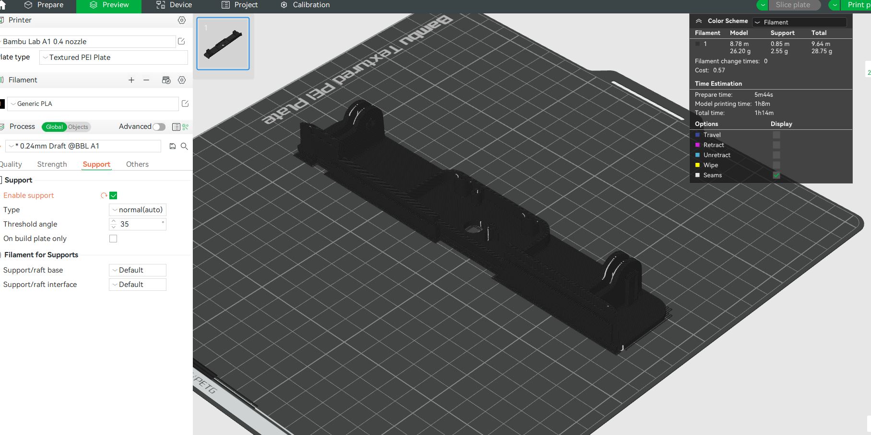
Task: Open the compare presets icon beside Advanced
Action: pos(176,127)
